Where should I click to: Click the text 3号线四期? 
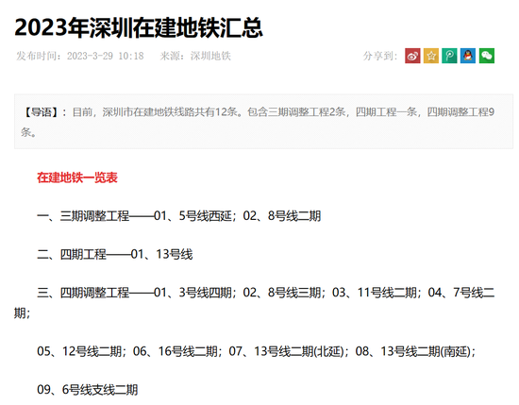click(x=205, y=293)
